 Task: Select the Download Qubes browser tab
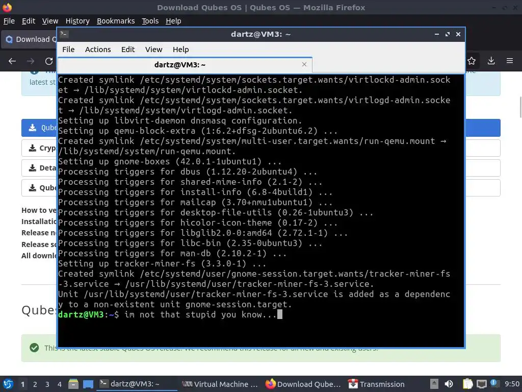[x=30, y=39]
